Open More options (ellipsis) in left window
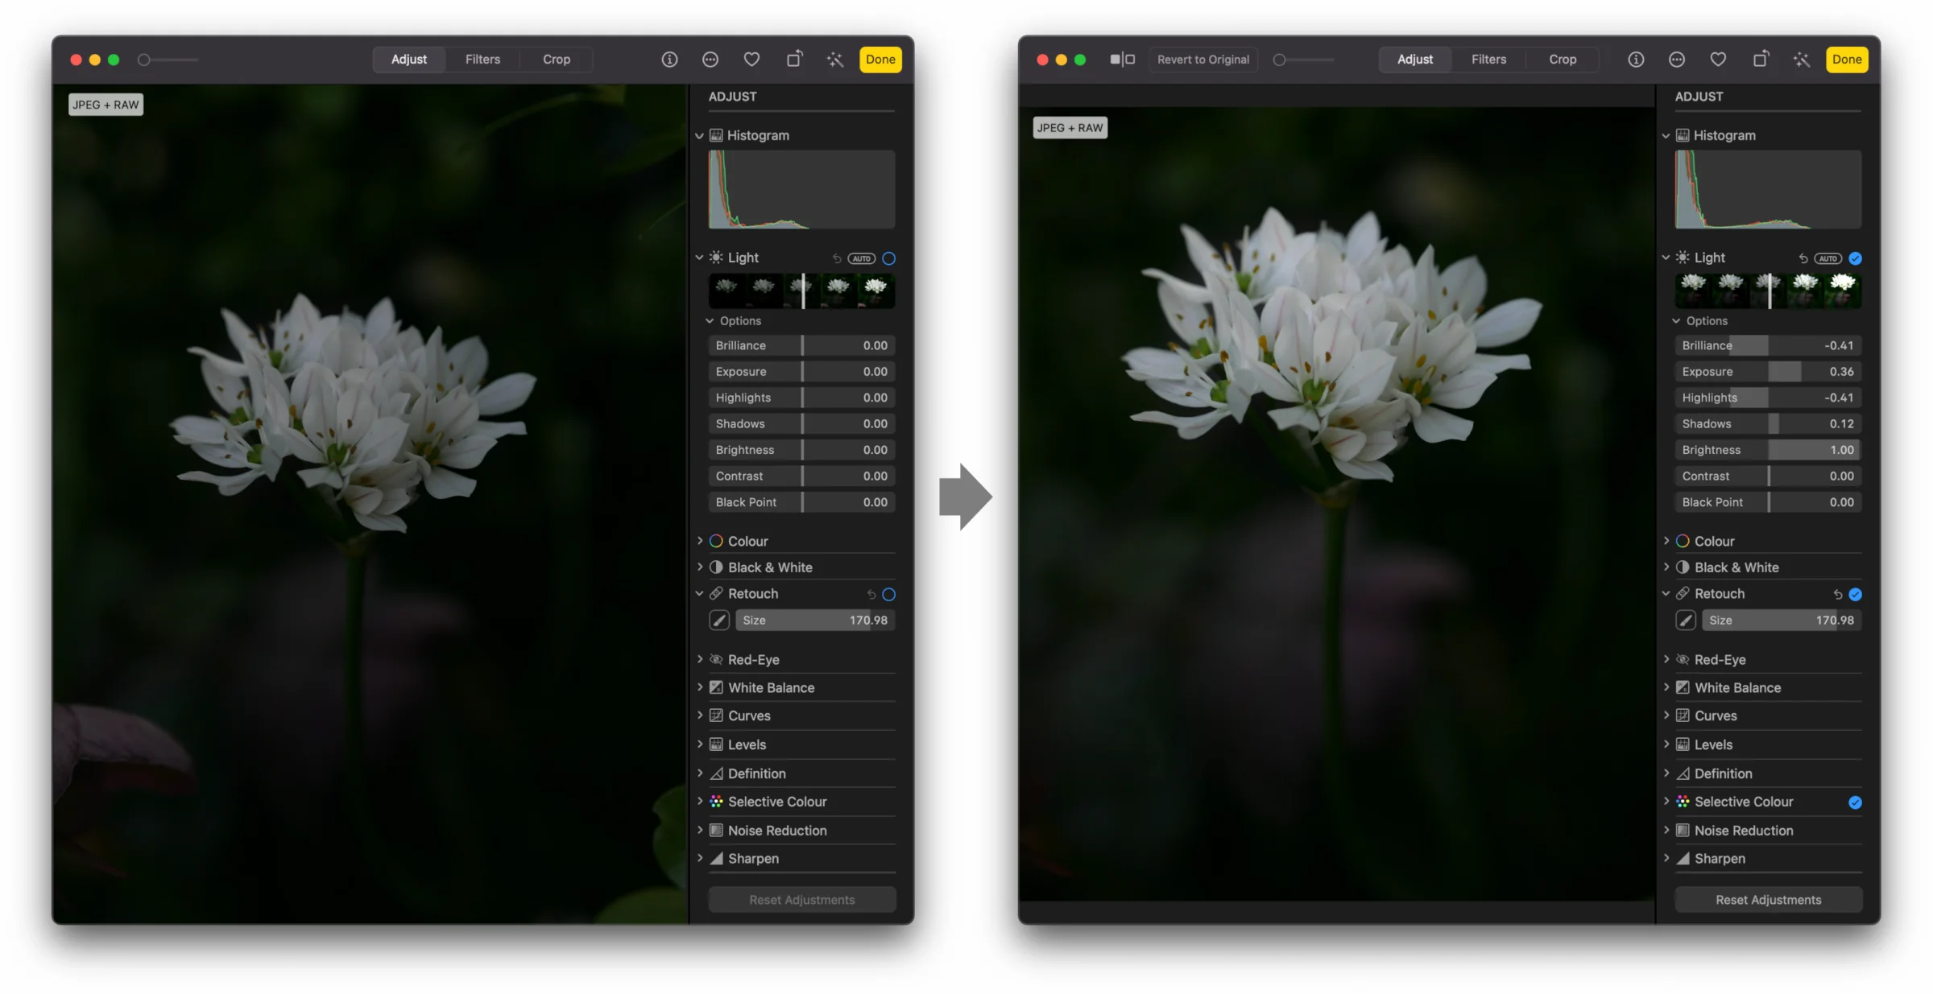Screen dimensions: 1933x994 (x=710, y=60)
